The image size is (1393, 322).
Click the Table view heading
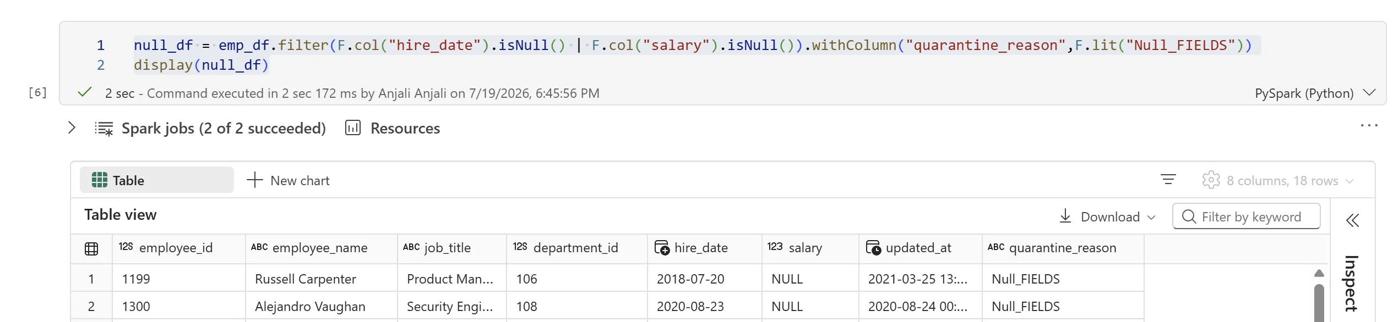tap(121, 215)
